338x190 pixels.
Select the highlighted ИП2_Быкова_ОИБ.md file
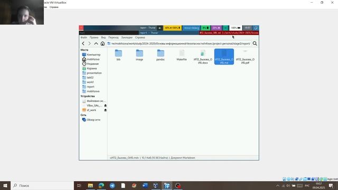coord(224,56)
